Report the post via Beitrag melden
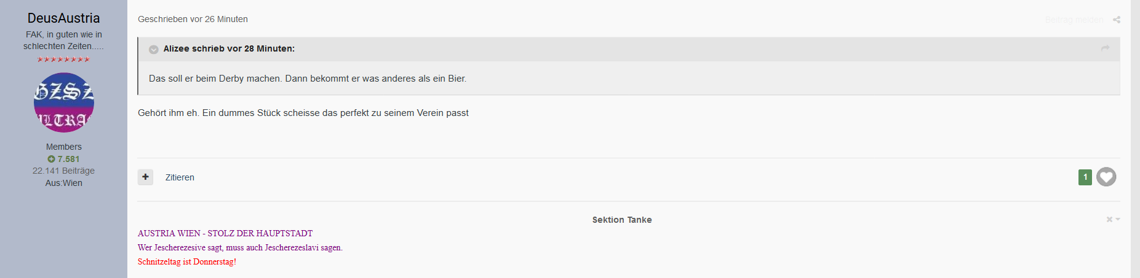This screenshot has width=1140, height=278. (1074, 20)
